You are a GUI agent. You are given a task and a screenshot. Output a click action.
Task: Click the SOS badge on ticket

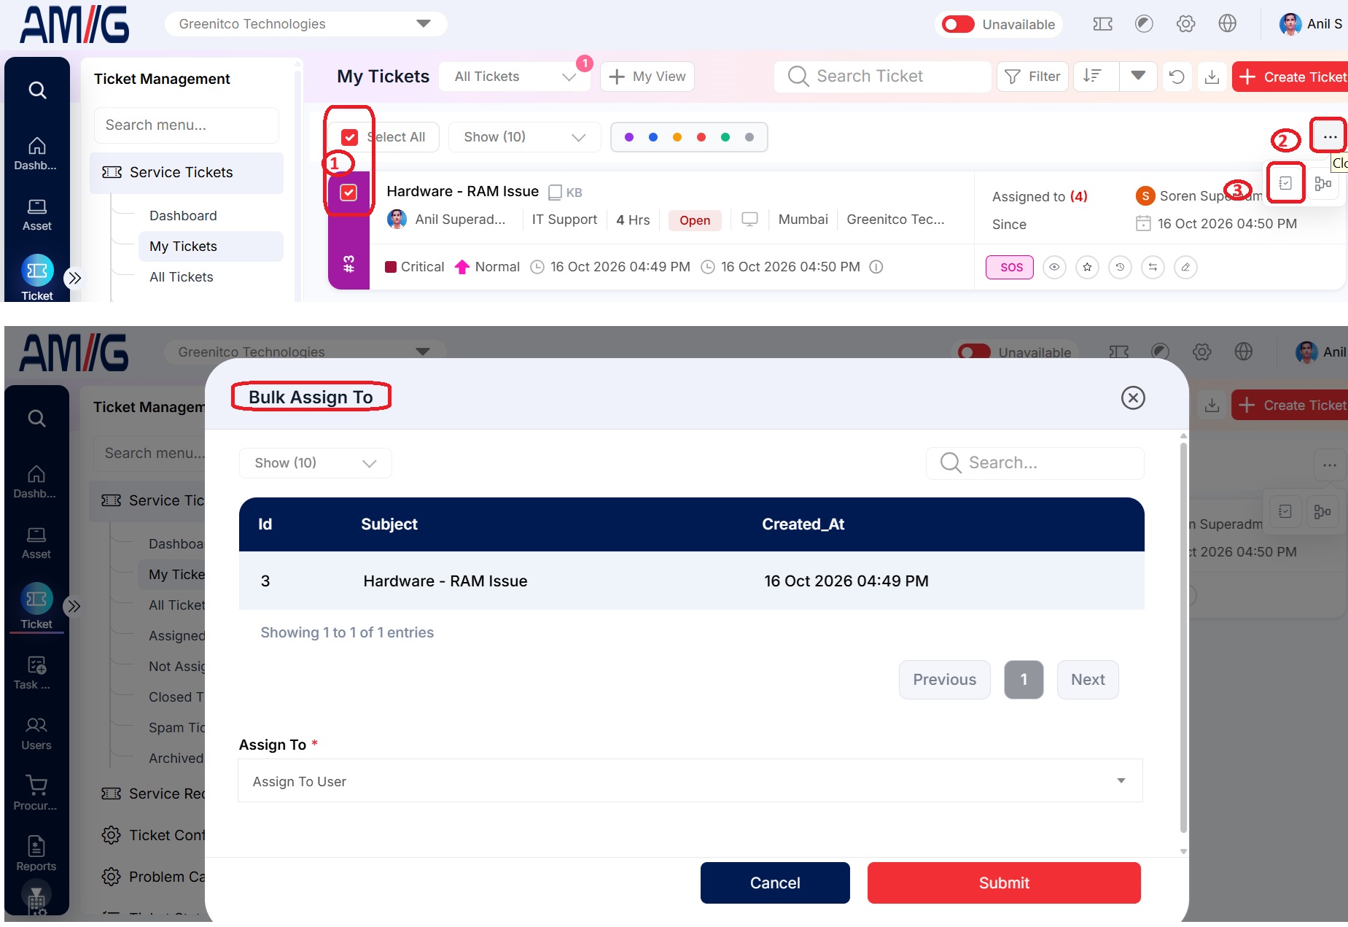click(x=1010, y=267)
